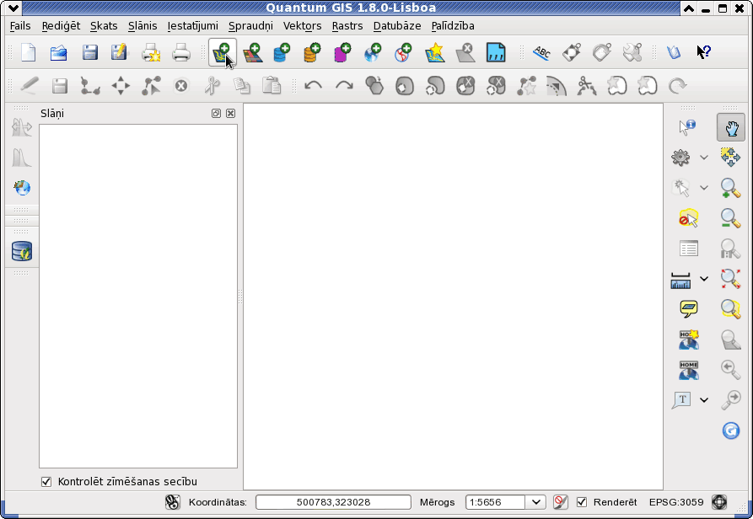Viewport: 753px width, 519px height.
Task: Open the Datubāze menu
Action: (x=397, y=26)
